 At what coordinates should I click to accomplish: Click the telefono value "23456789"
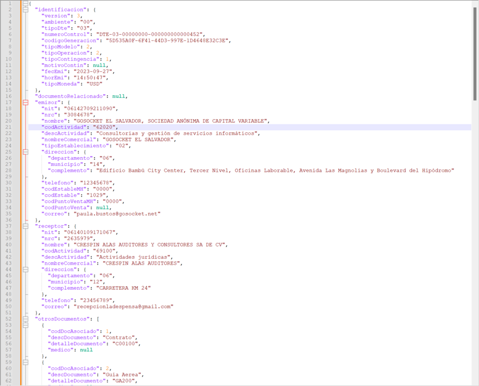(x=96, y=301)
